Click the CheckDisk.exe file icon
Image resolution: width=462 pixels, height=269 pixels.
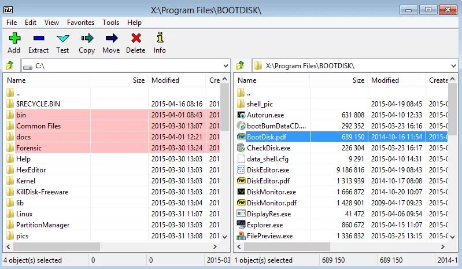point(241,148)
